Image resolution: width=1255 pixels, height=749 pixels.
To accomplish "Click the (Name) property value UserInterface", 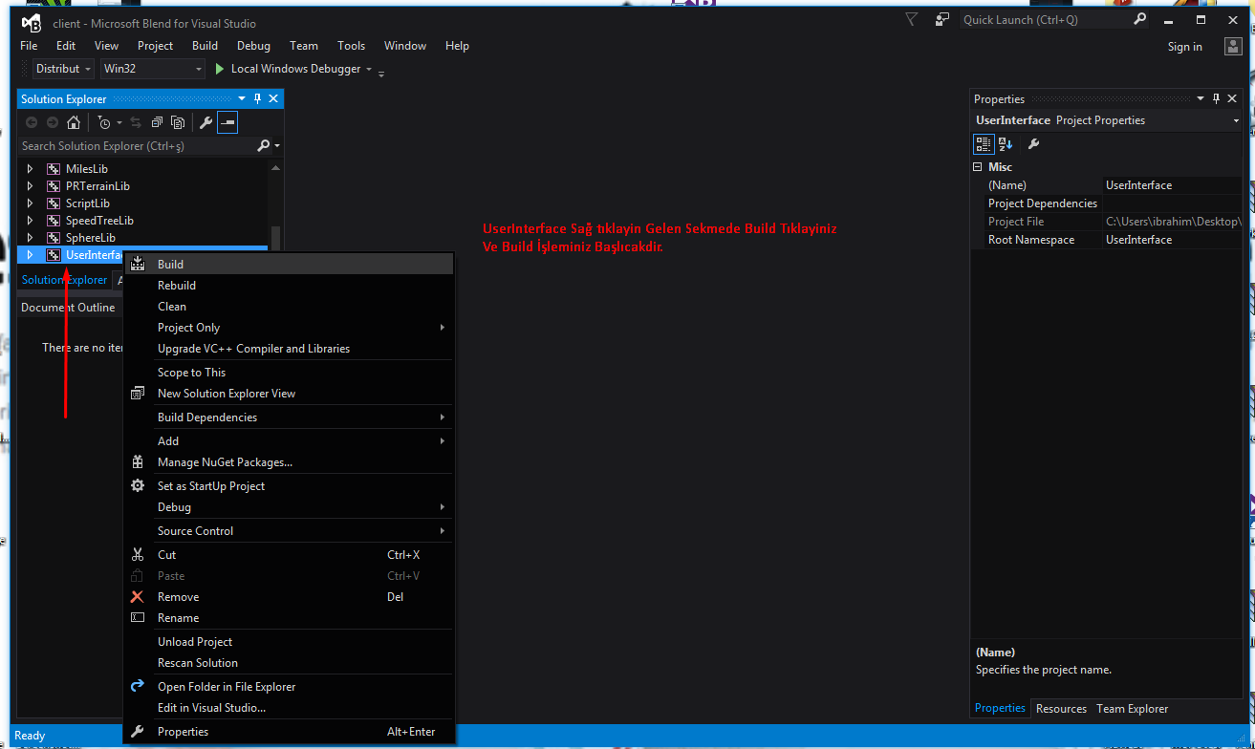I will [1172, 185].
